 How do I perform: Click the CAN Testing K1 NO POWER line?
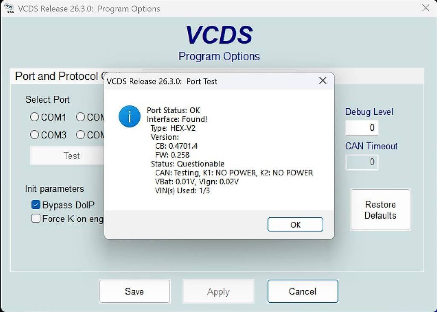point(234,173)
